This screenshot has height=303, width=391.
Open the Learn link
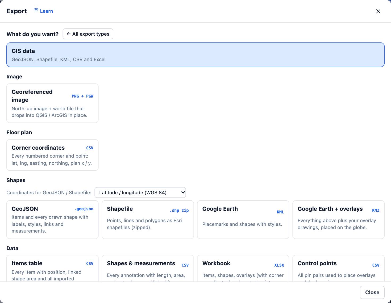pos(43,11)
